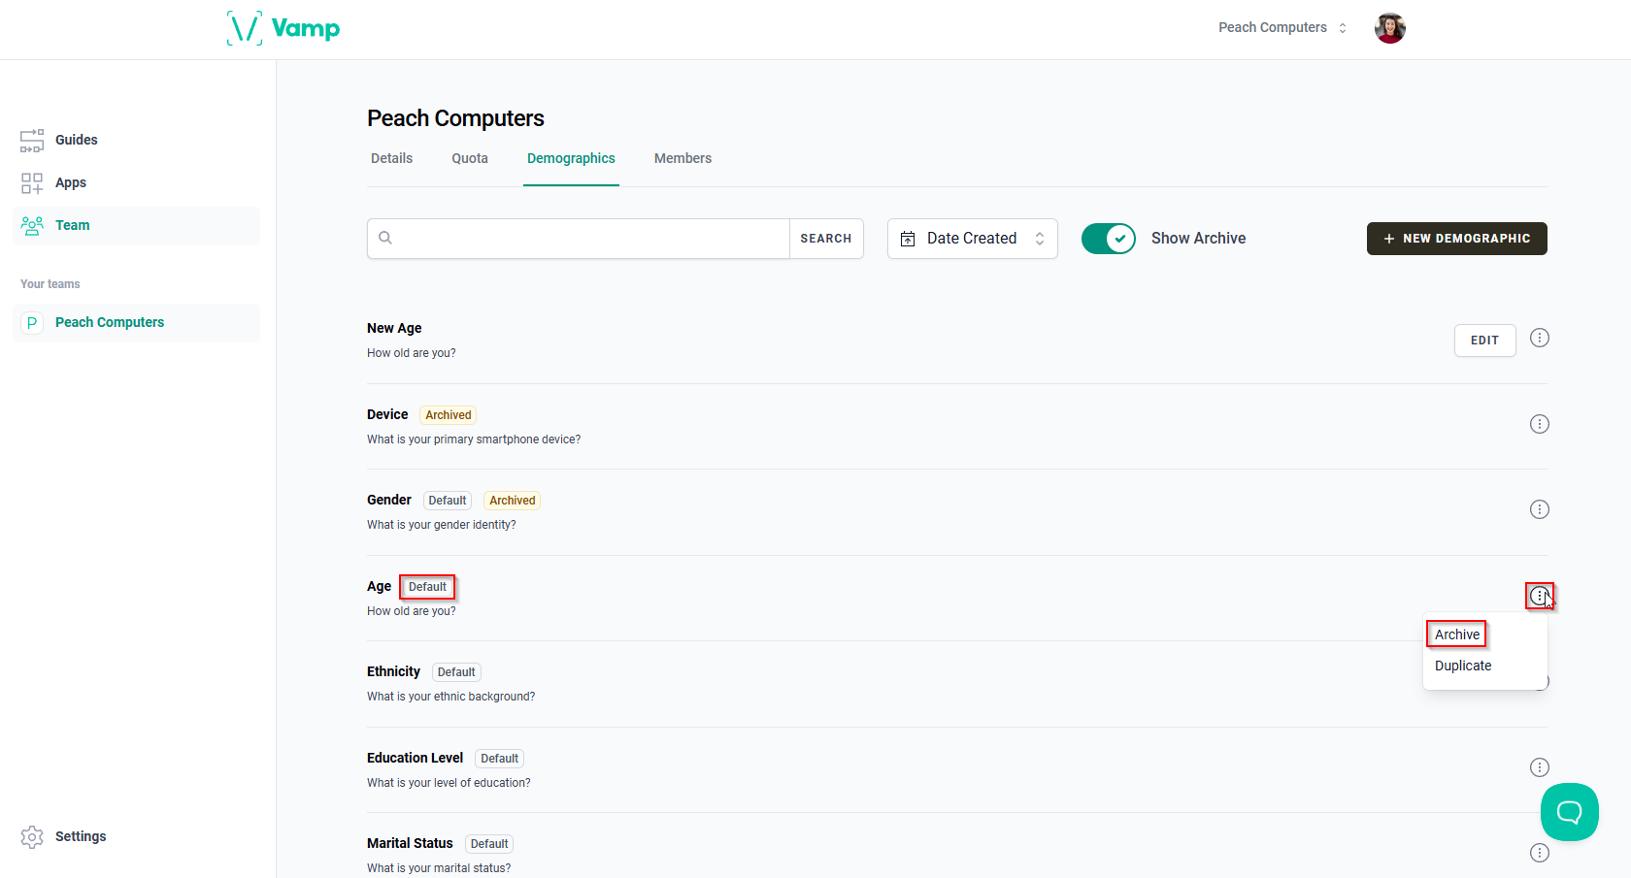Click the Marital Status demographic title
The image size is (1631, 878).
(410, 843)
